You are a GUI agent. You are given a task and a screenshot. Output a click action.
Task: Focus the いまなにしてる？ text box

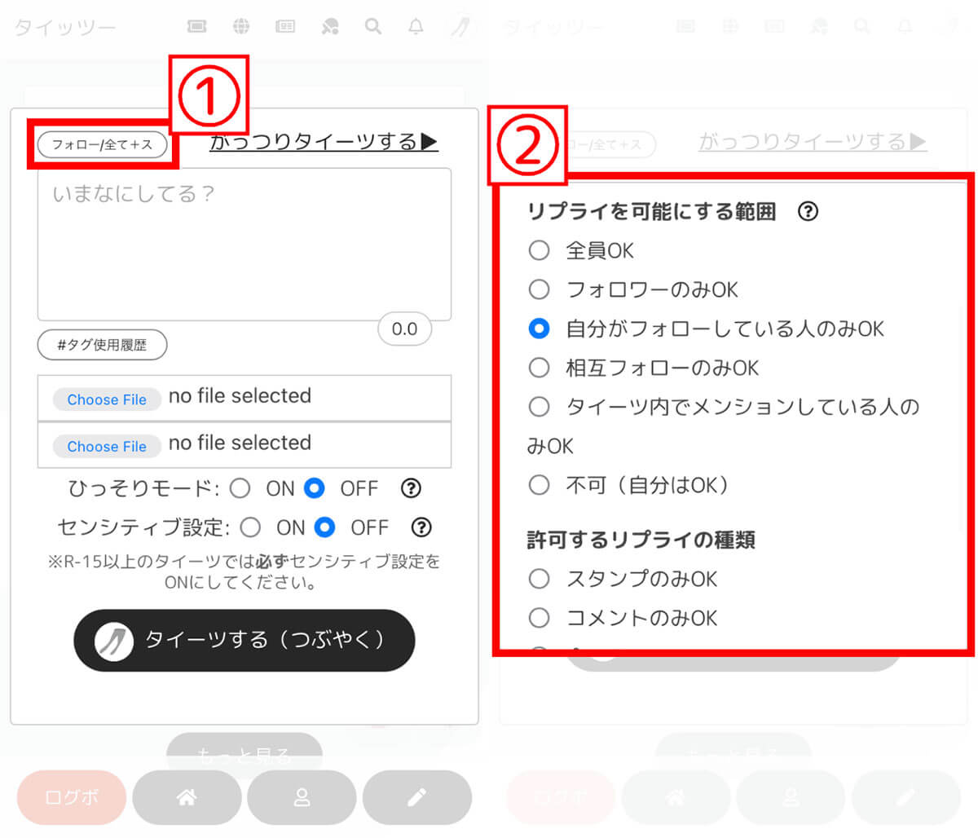click(244, 245)
